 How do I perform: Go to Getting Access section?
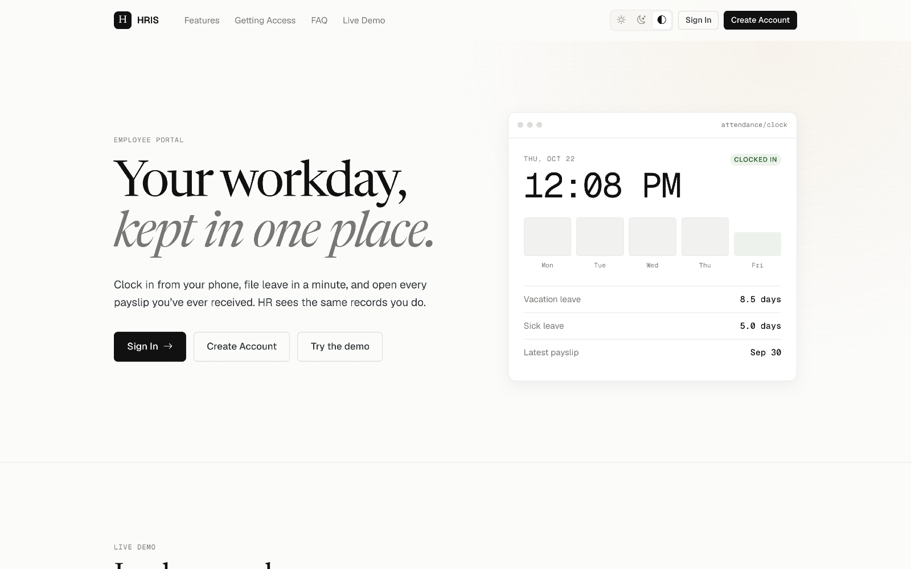point(265,20)
